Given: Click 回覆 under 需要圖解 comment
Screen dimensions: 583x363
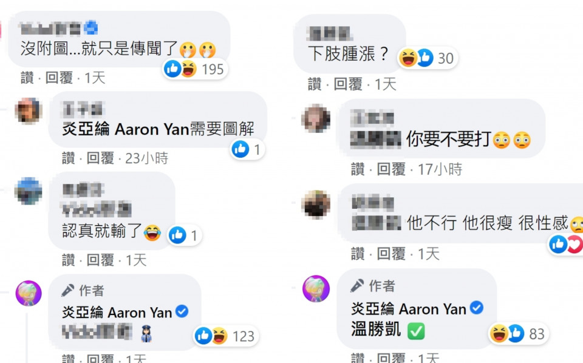Looking at the screenshot, I should 100,158.
